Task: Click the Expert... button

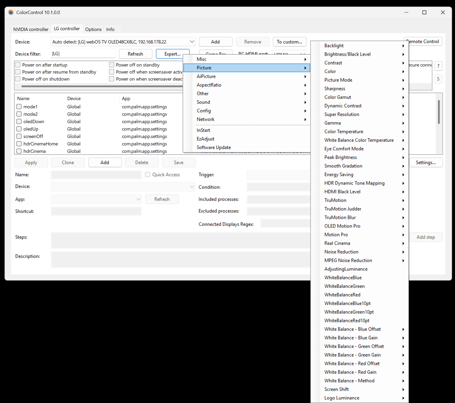Action: tap(173, 54)
